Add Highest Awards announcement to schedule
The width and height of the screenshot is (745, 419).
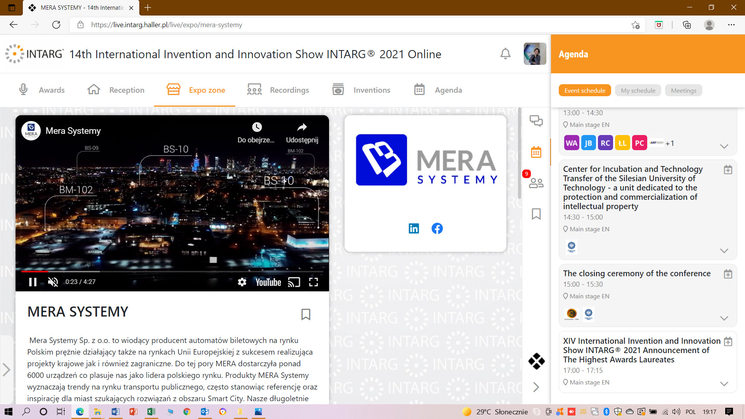click(728, 341)
